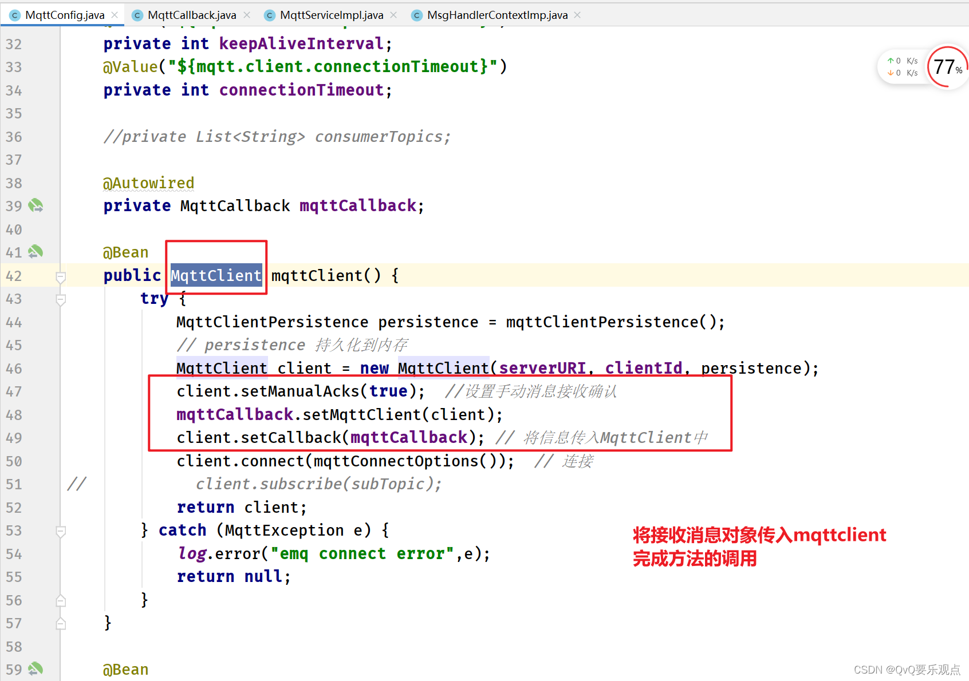Click the Spring bean gutter icon on line 59
Screen dimensions: 969x681
(36, 668)
